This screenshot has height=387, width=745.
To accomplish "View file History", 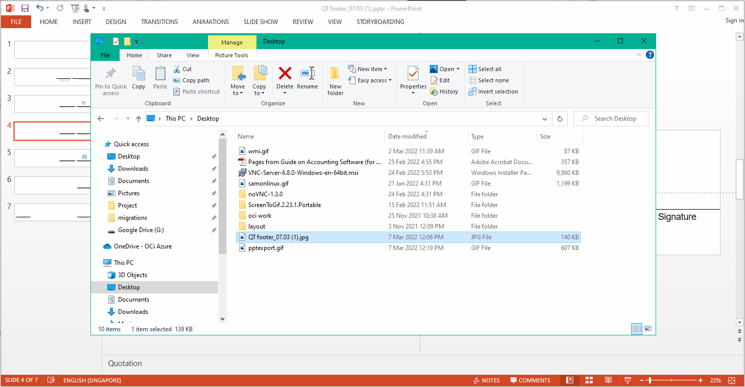I will 444,92.
